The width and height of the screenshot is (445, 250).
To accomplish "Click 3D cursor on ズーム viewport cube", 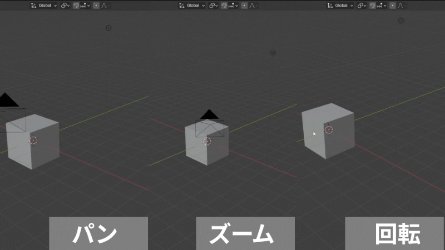I will pyautogui.click(x=207, y=141).
